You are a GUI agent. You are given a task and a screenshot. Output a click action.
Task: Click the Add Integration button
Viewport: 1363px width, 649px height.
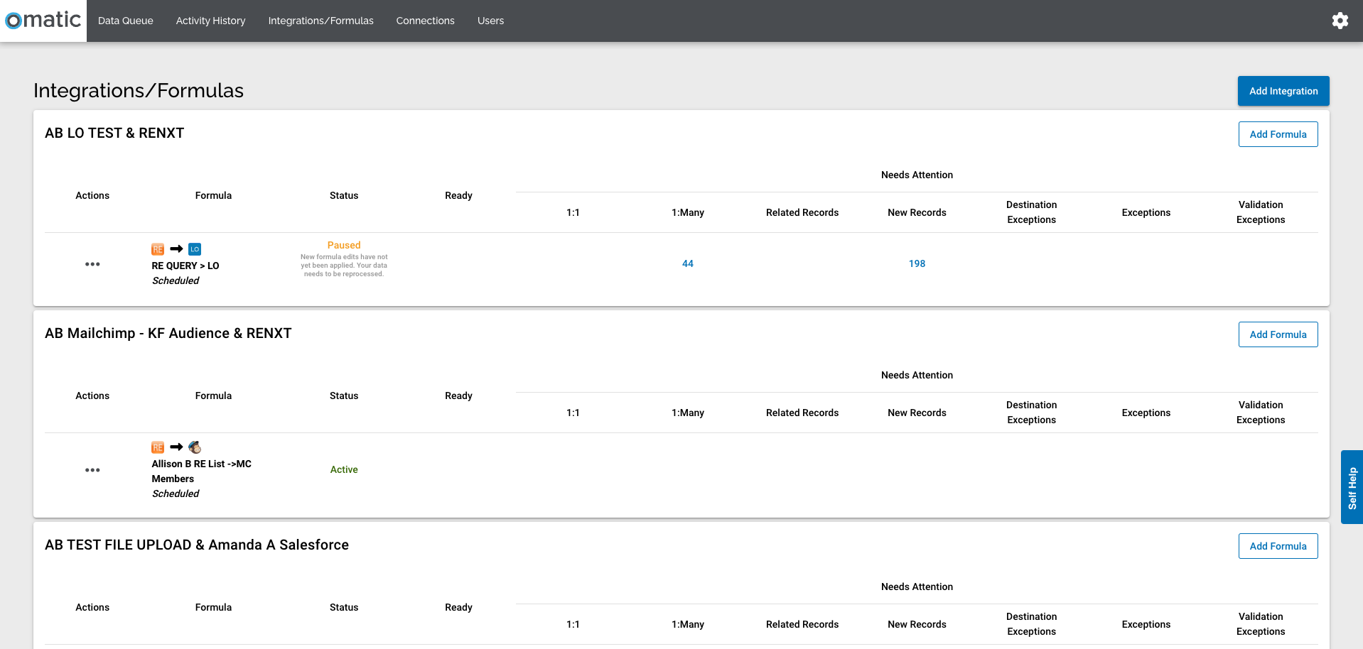(x=1283, y=91)
